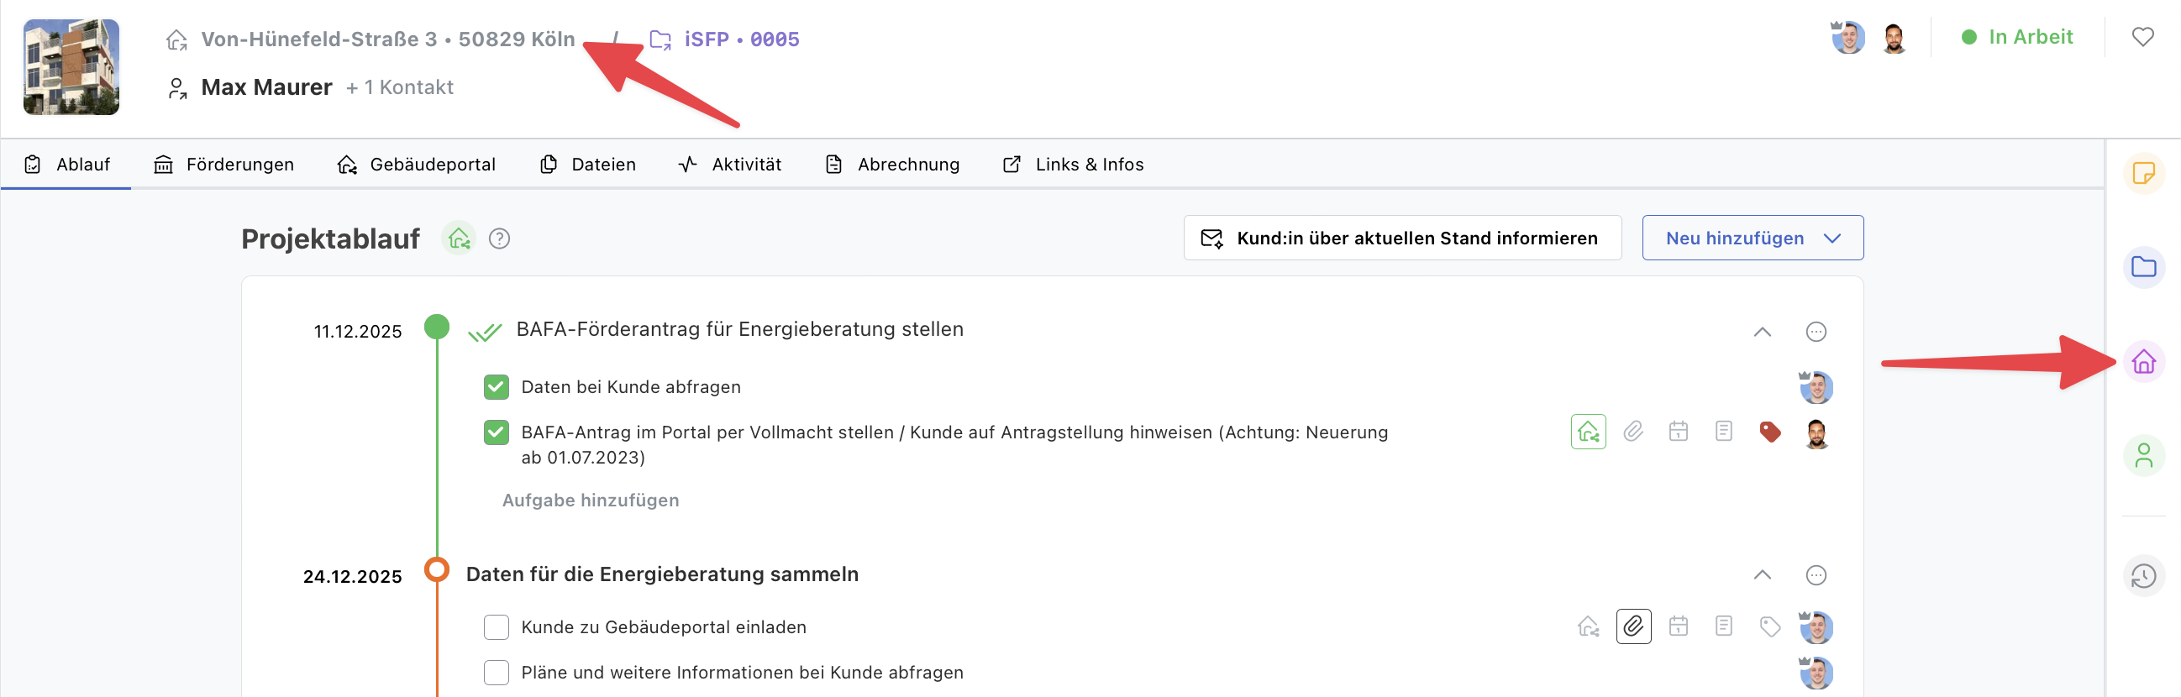Click the purple house sidebar icon
This screenshot has height=697, width=2181.
point(2143,362)
